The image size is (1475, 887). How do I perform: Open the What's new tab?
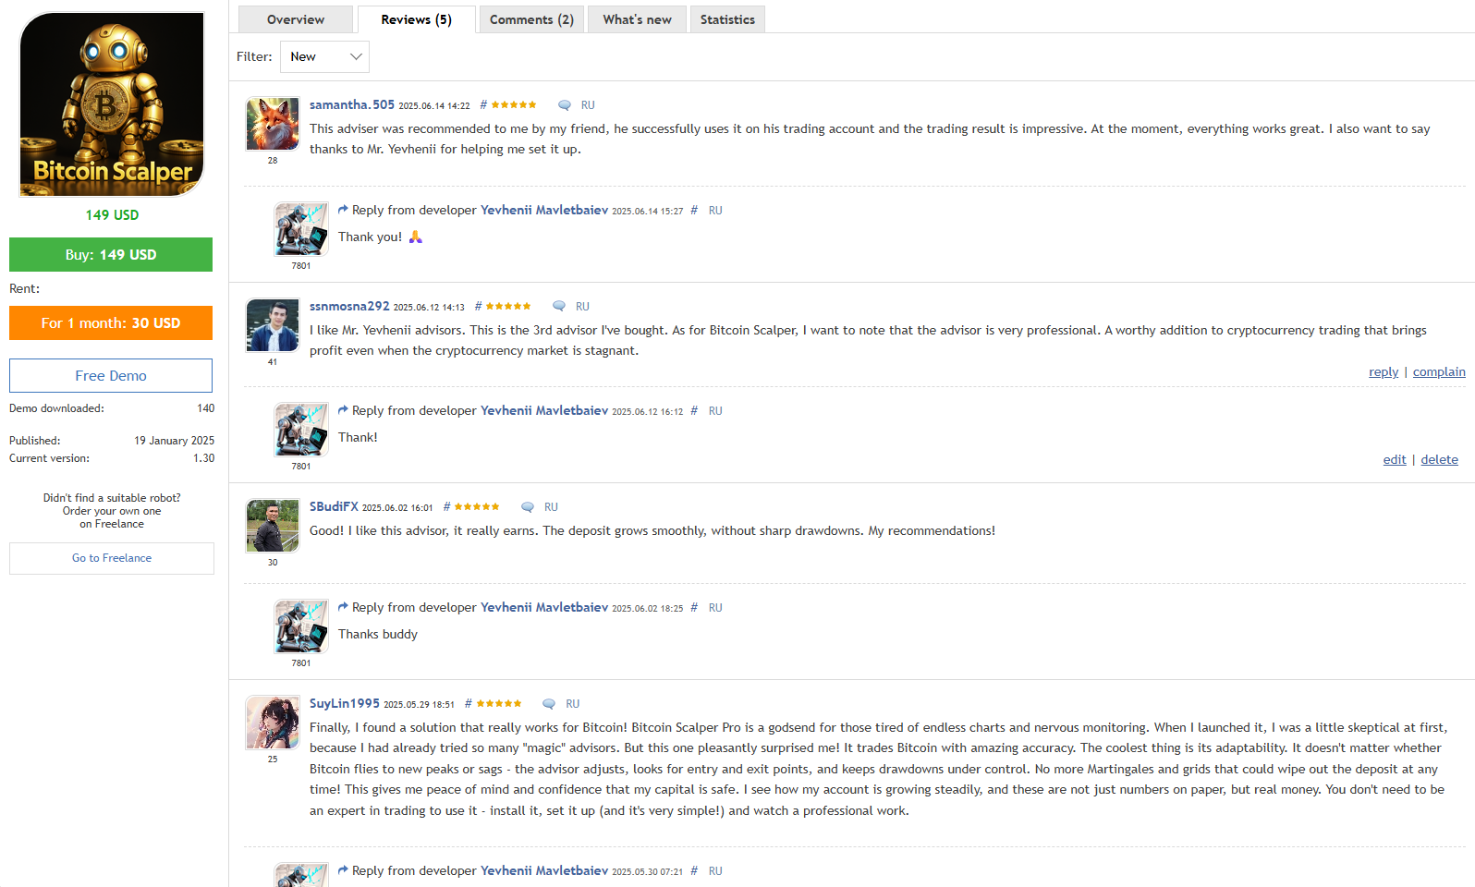(637, 19)
